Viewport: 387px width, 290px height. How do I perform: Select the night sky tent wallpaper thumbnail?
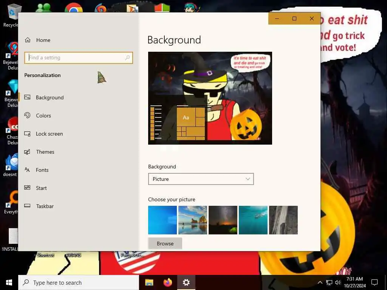(223, 220)
